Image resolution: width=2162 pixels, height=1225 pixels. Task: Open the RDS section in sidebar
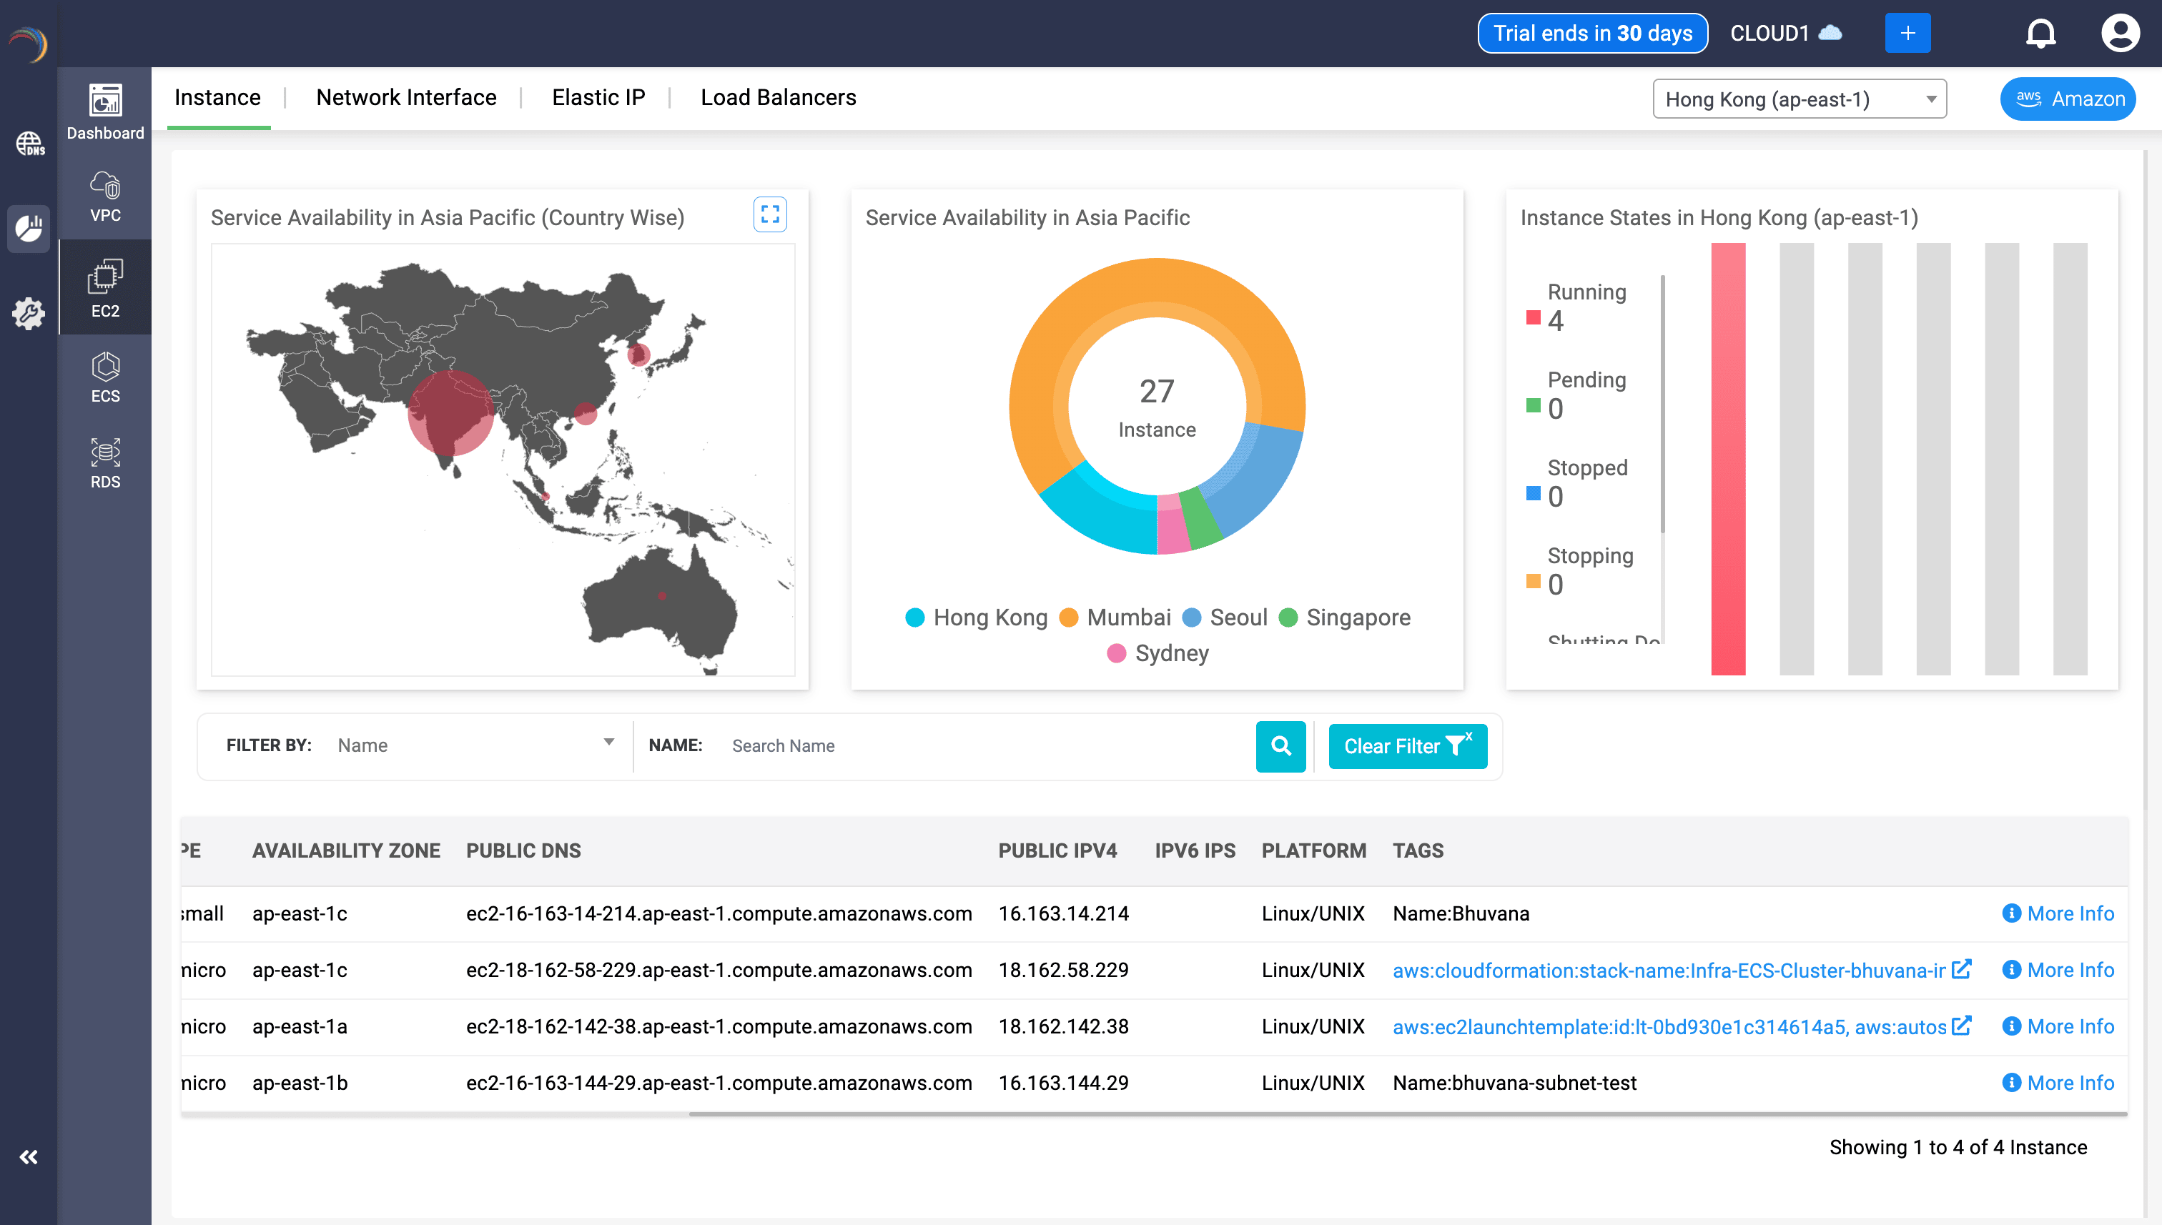[104, 464]
